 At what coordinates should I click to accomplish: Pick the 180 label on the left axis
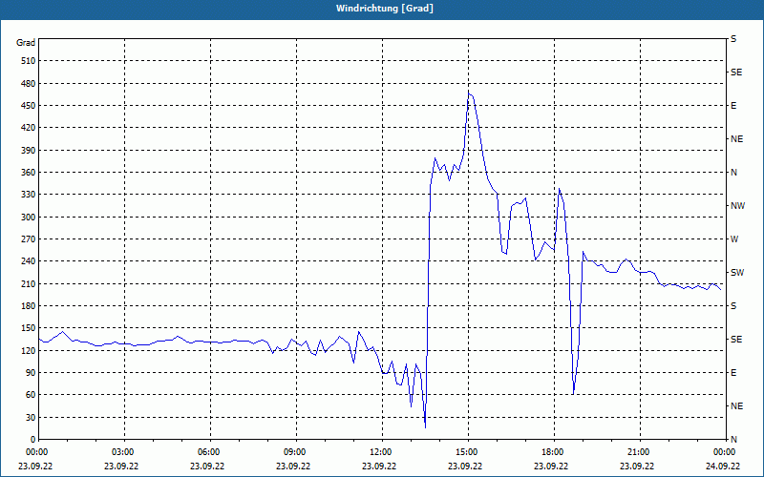(x=29, y=305)
